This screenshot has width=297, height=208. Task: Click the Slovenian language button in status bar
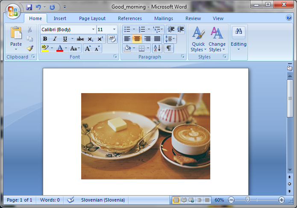(103, 200)
